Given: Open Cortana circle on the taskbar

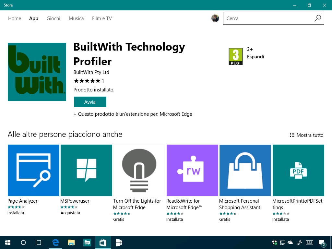Looking at the screenshot, I should 23,243.
